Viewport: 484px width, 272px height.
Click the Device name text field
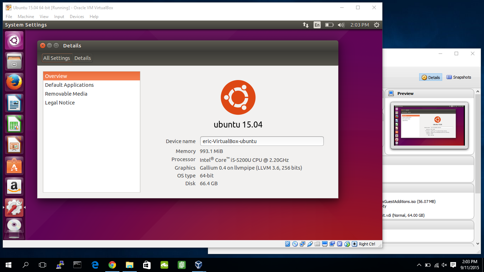click(x=262, y=141)
